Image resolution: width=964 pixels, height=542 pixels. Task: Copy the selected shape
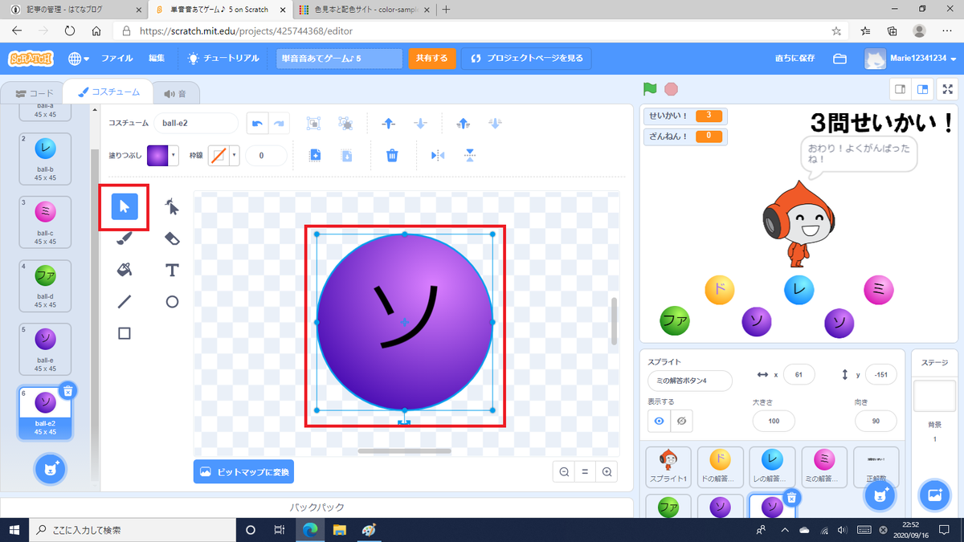[x=315, y=155]
